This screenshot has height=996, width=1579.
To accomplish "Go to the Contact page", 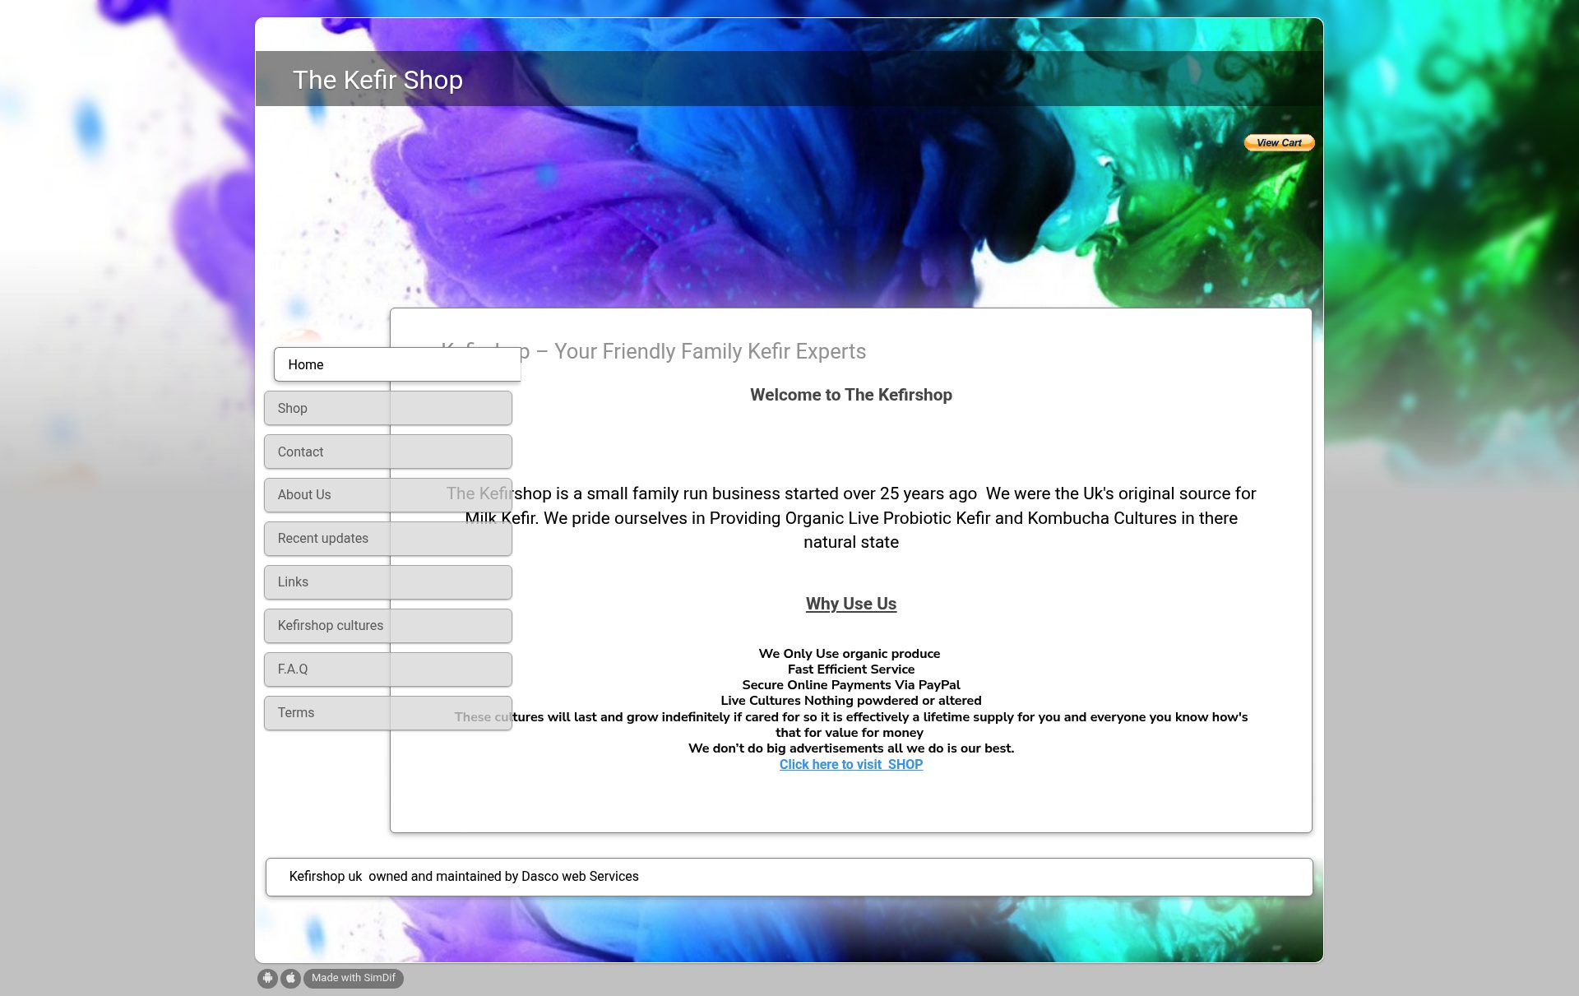I will click(388, 452).
